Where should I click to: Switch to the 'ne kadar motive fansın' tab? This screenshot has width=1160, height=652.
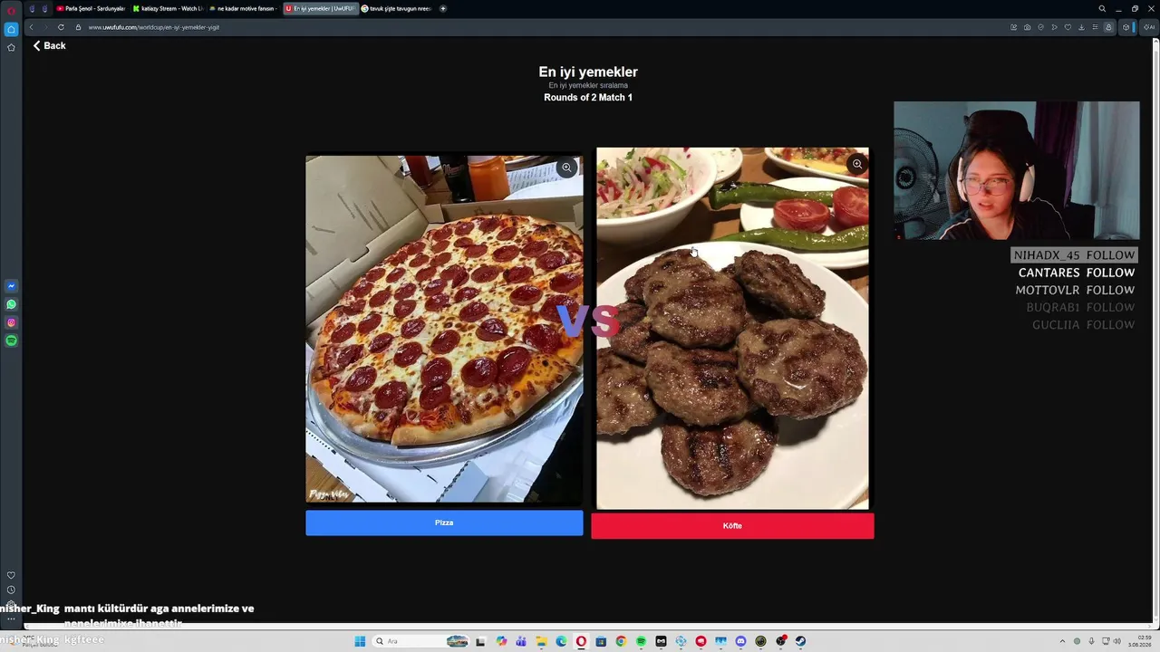(x=243, y=8)
